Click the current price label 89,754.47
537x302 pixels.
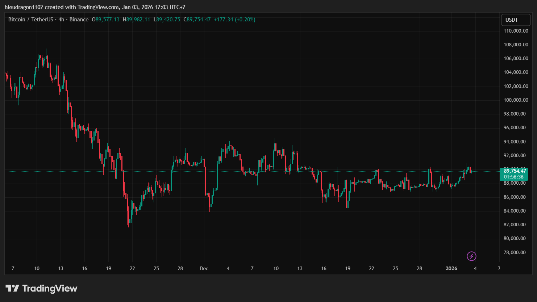pyautogui.click(x=515, y=171)
